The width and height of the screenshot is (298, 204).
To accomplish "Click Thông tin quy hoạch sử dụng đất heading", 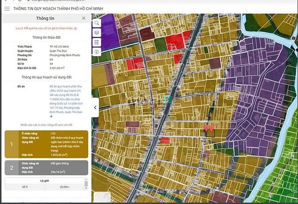I will click(x=47, y=77).
